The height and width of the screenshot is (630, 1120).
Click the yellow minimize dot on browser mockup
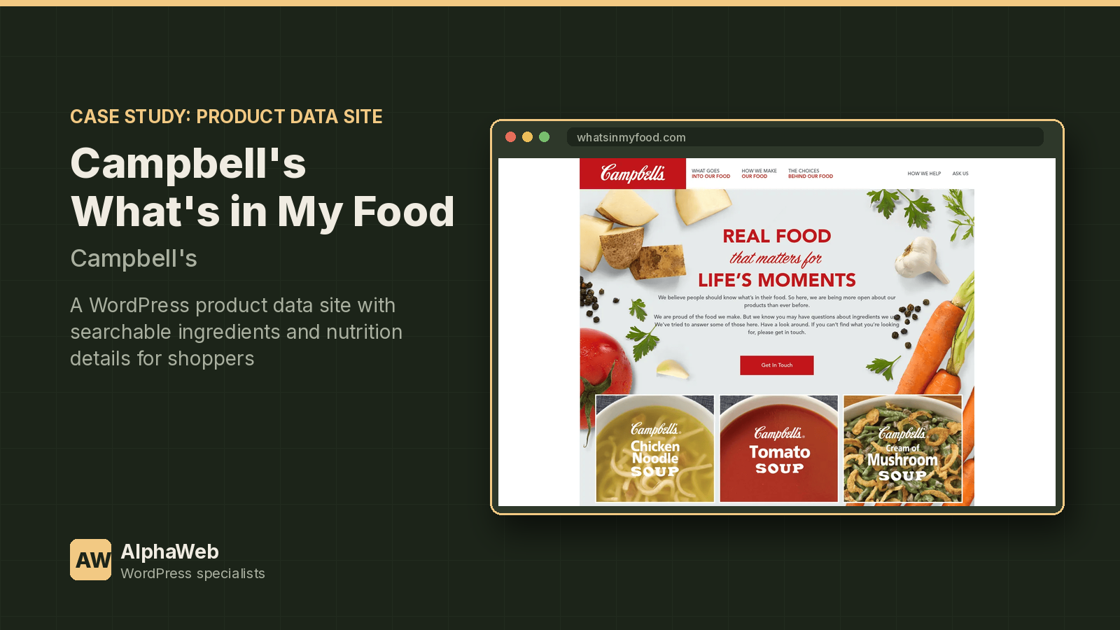tap(527, 137)
